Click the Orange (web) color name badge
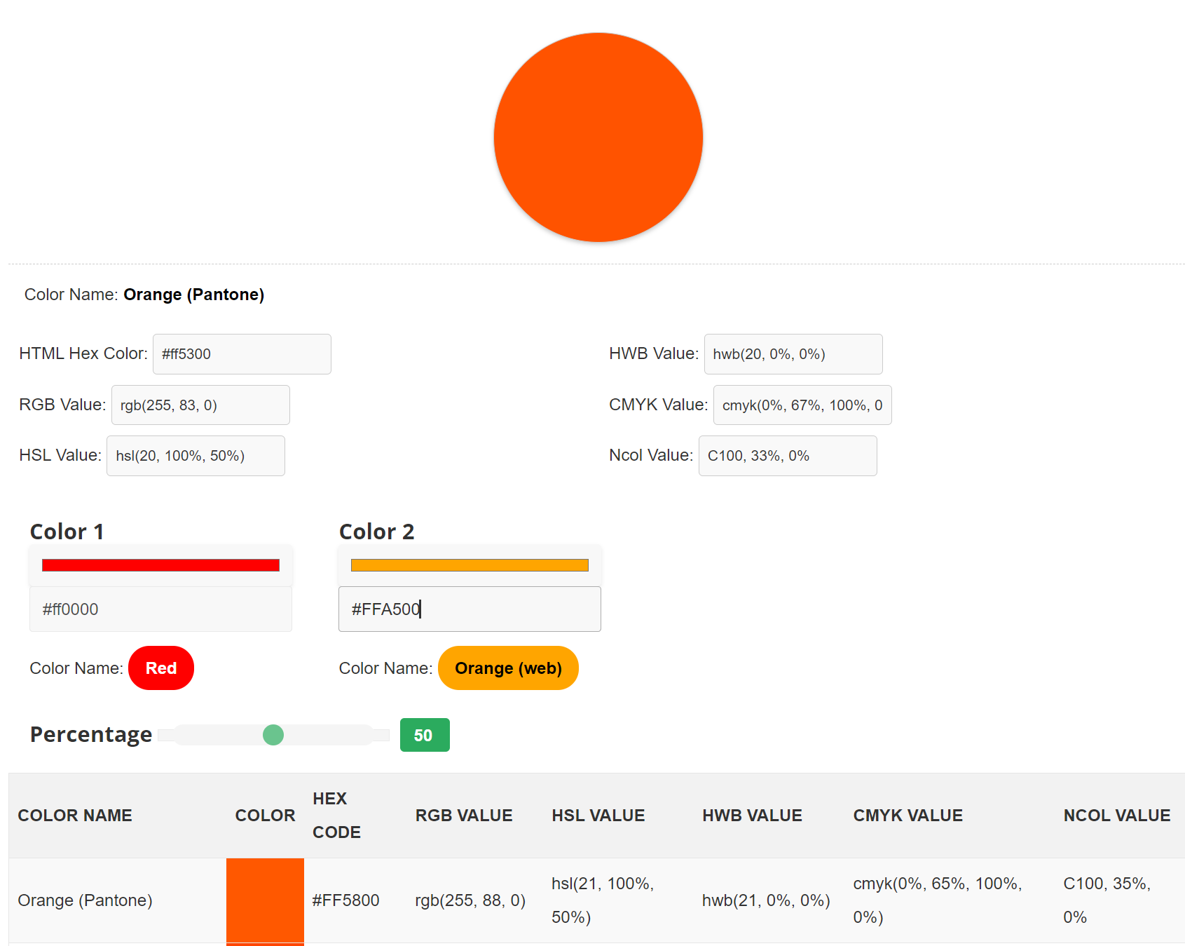 [508, 668]
